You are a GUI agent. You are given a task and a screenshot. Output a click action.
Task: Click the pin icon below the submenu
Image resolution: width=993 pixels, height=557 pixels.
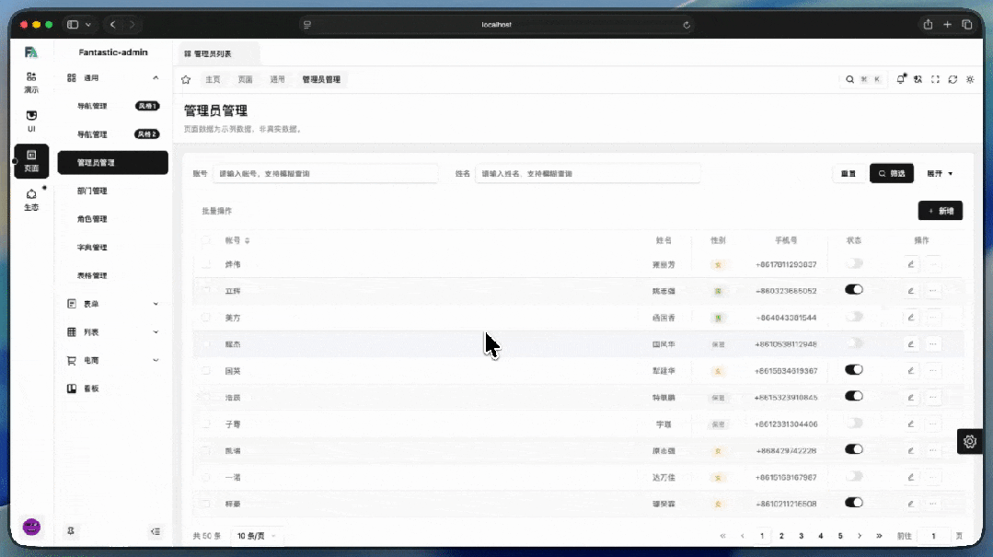tap(71, 531)
